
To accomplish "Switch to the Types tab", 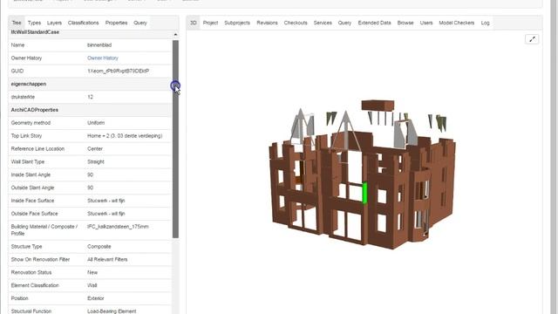I will click(34, 23).
